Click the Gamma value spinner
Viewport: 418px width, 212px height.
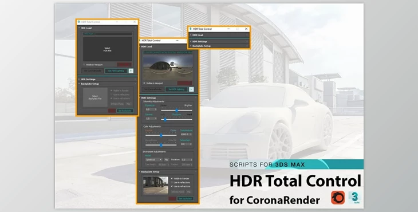[151, 119]
